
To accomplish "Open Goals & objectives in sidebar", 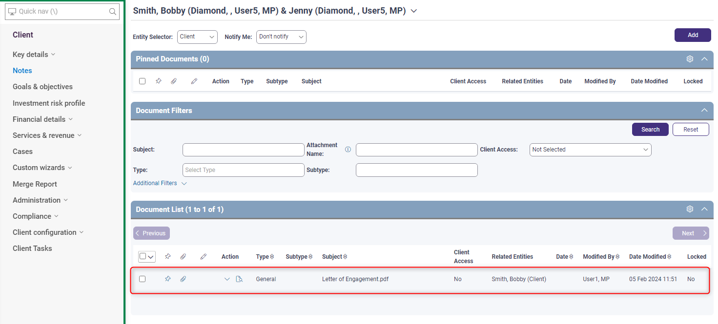I will tap(42, 87).
